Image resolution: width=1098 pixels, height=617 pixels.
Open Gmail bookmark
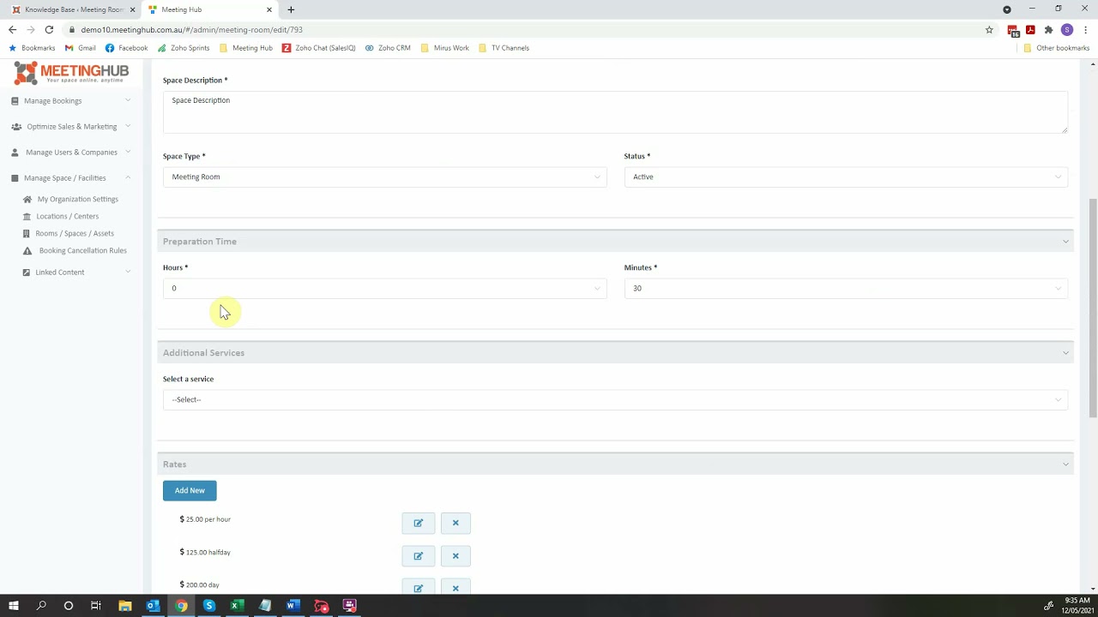[x=81, y=48]
